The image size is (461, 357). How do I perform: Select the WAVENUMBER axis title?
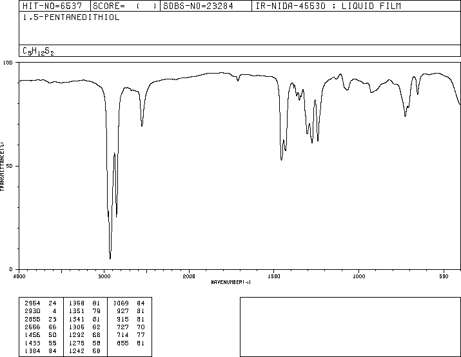231,282
